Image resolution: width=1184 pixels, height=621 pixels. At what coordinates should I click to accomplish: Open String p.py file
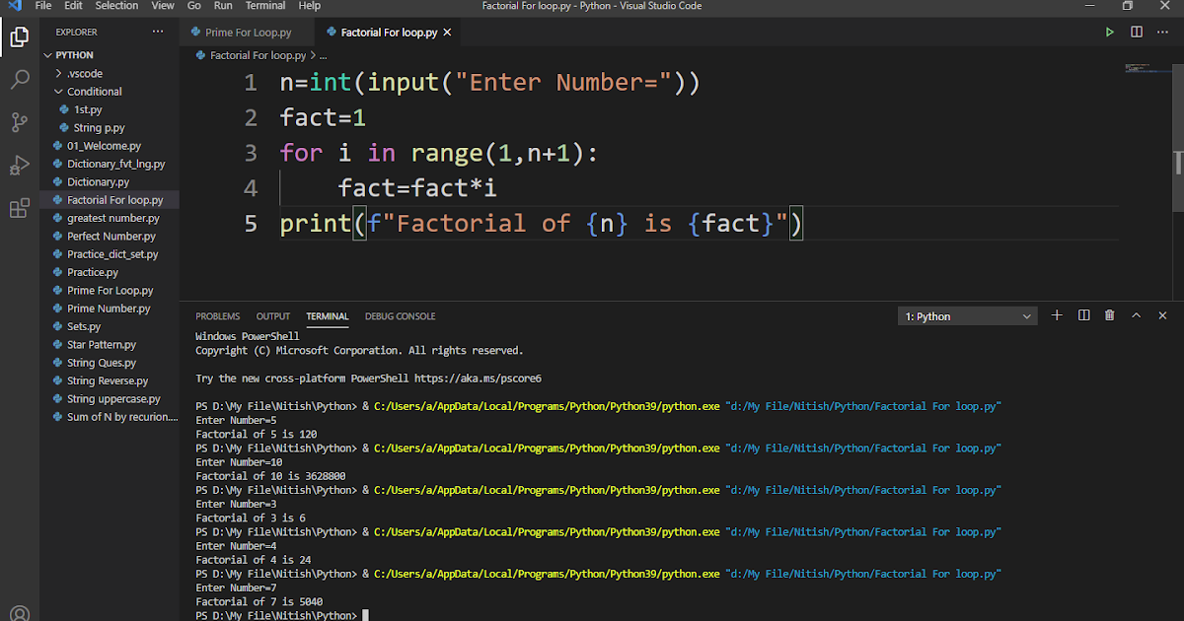pyautogui.click(x=109, y=127)
